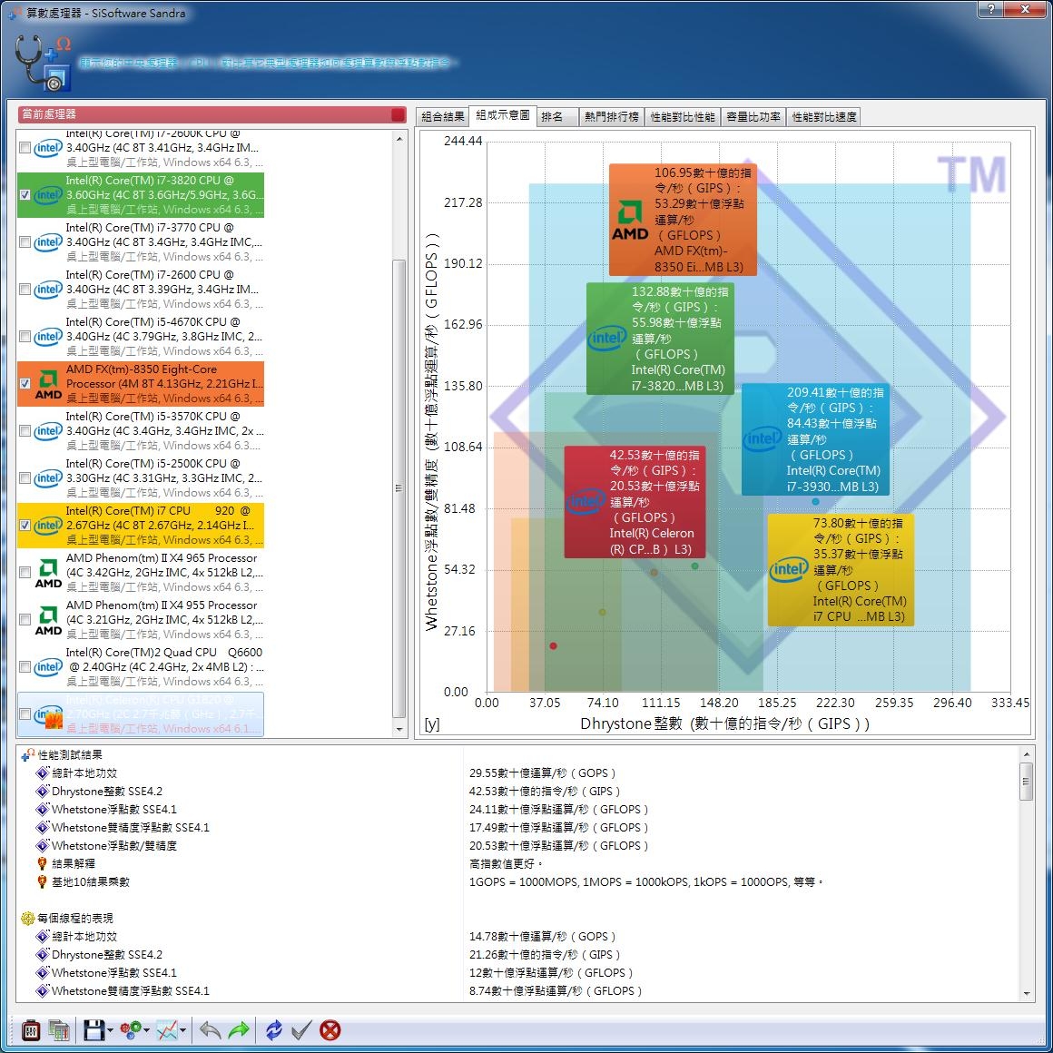The width and height of the screenshot is (1053, 1053).
Task: Check the Phenom II X4 965 checkbox
Action: pos(25,573)
